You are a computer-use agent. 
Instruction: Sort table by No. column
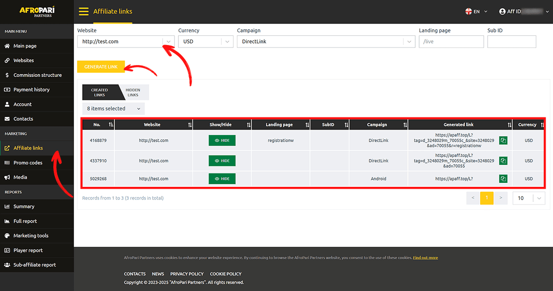[x=111, y=125]
